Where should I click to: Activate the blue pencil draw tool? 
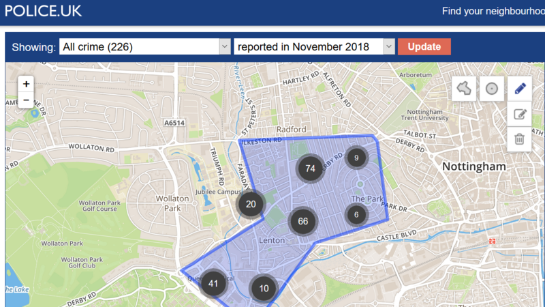(x=519, y=89)
